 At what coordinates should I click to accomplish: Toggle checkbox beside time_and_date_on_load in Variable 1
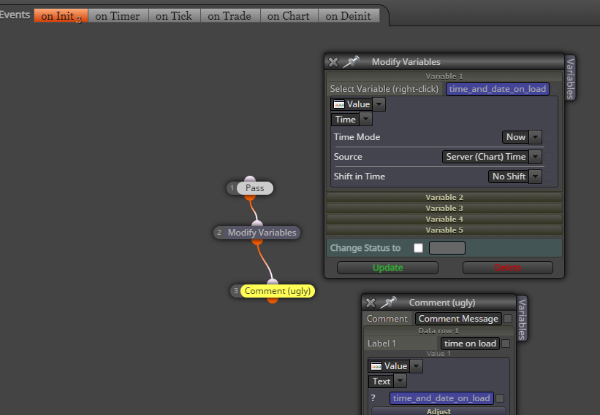pos(555,89)
